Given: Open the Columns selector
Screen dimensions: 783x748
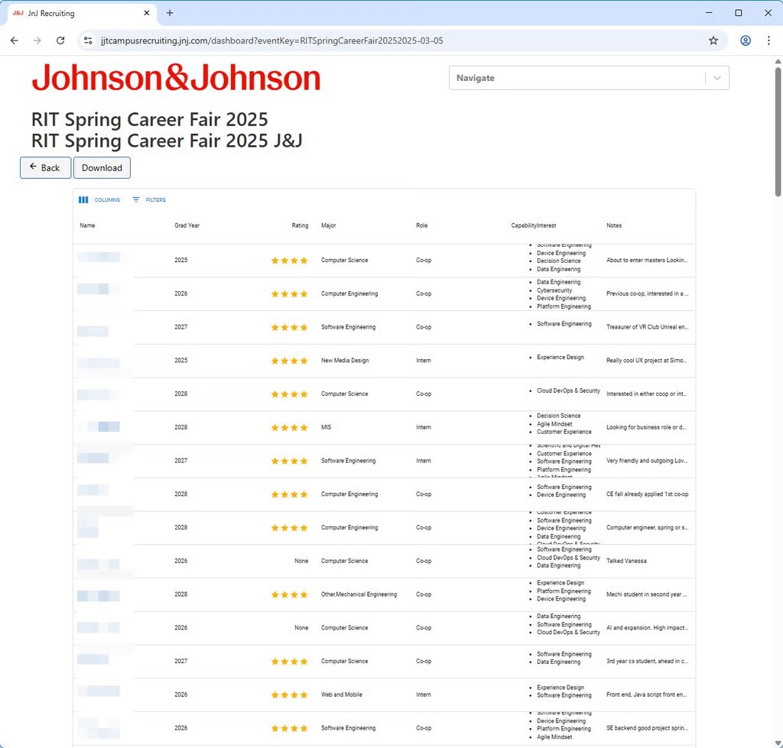Looking at the screenshot, I should (x=99, y=199).
